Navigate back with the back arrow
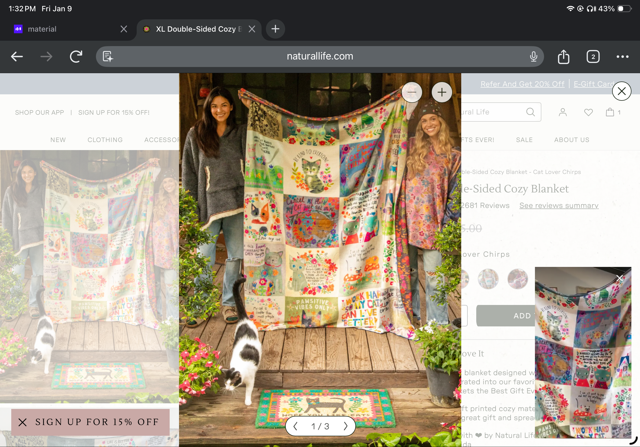 click(x=17, y=57)
